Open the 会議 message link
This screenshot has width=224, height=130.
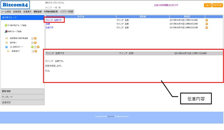[48, 24]
